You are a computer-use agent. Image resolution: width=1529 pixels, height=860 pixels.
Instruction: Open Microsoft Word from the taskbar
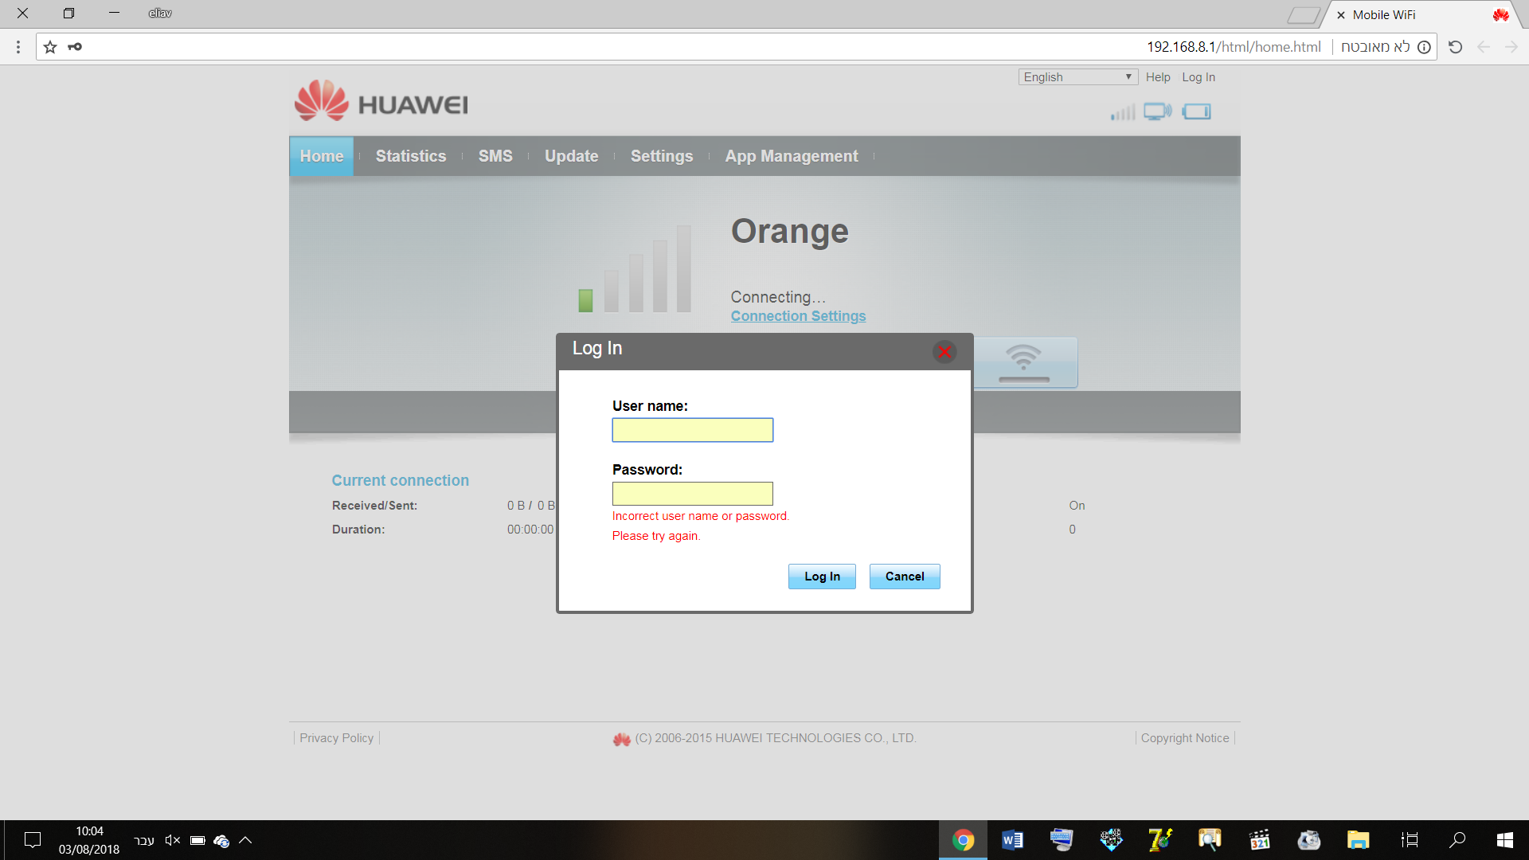[1012, 840]
